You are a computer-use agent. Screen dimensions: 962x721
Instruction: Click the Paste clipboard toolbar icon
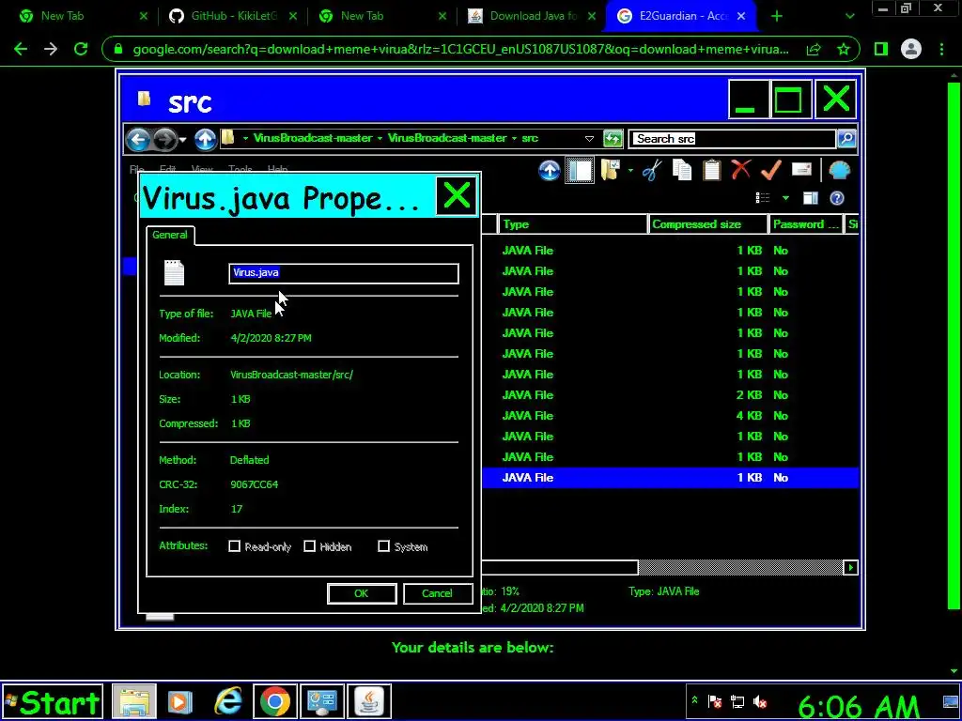pos(712,170)
